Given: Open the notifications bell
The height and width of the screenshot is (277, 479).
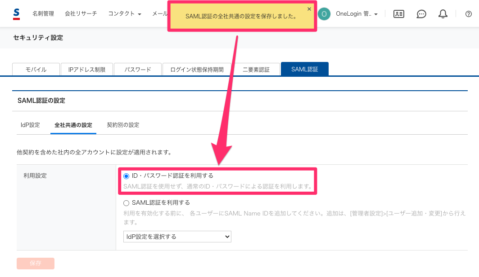Looking at the screenshot, I should pyautogui.click(x=443, y=14).
